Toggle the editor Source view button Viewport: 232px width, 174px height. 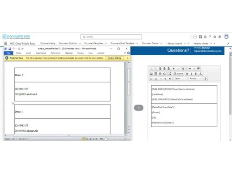(178, 74)
